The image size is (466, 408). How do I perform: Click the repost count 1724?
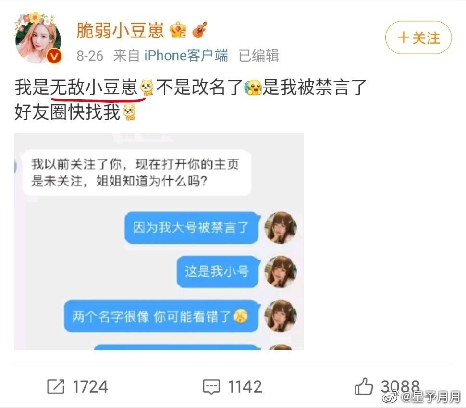90,386
